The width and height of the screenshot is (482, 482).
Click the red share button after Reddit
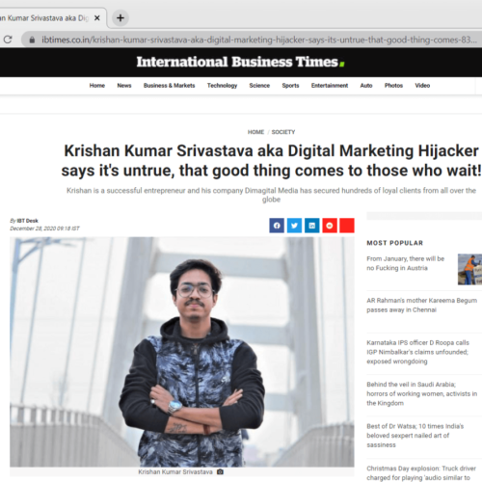(347, 226)
